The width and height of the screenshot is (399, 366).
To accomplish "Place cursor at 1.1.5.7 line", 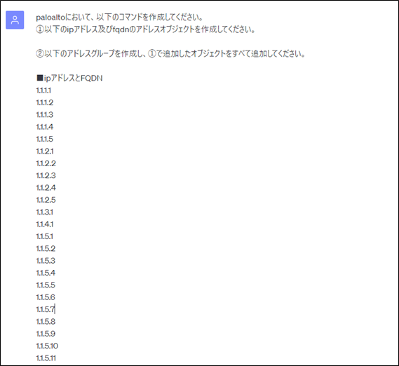I will coord(46,310).
